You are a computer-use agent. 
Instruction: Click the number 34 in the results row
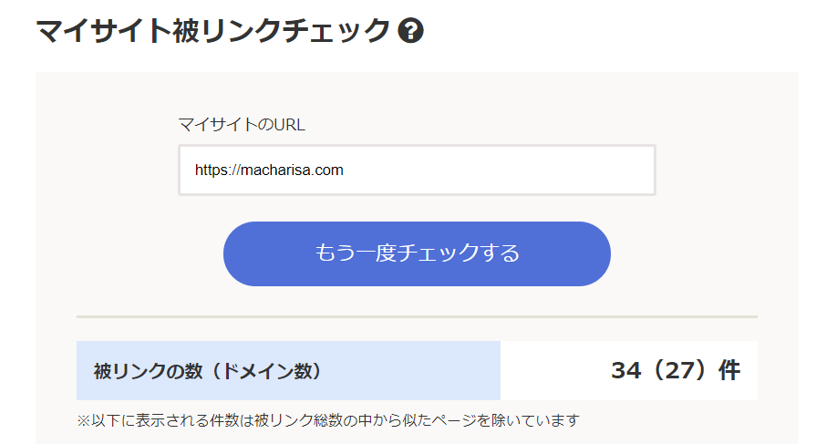pyautogui.click(x=626, y=371)
